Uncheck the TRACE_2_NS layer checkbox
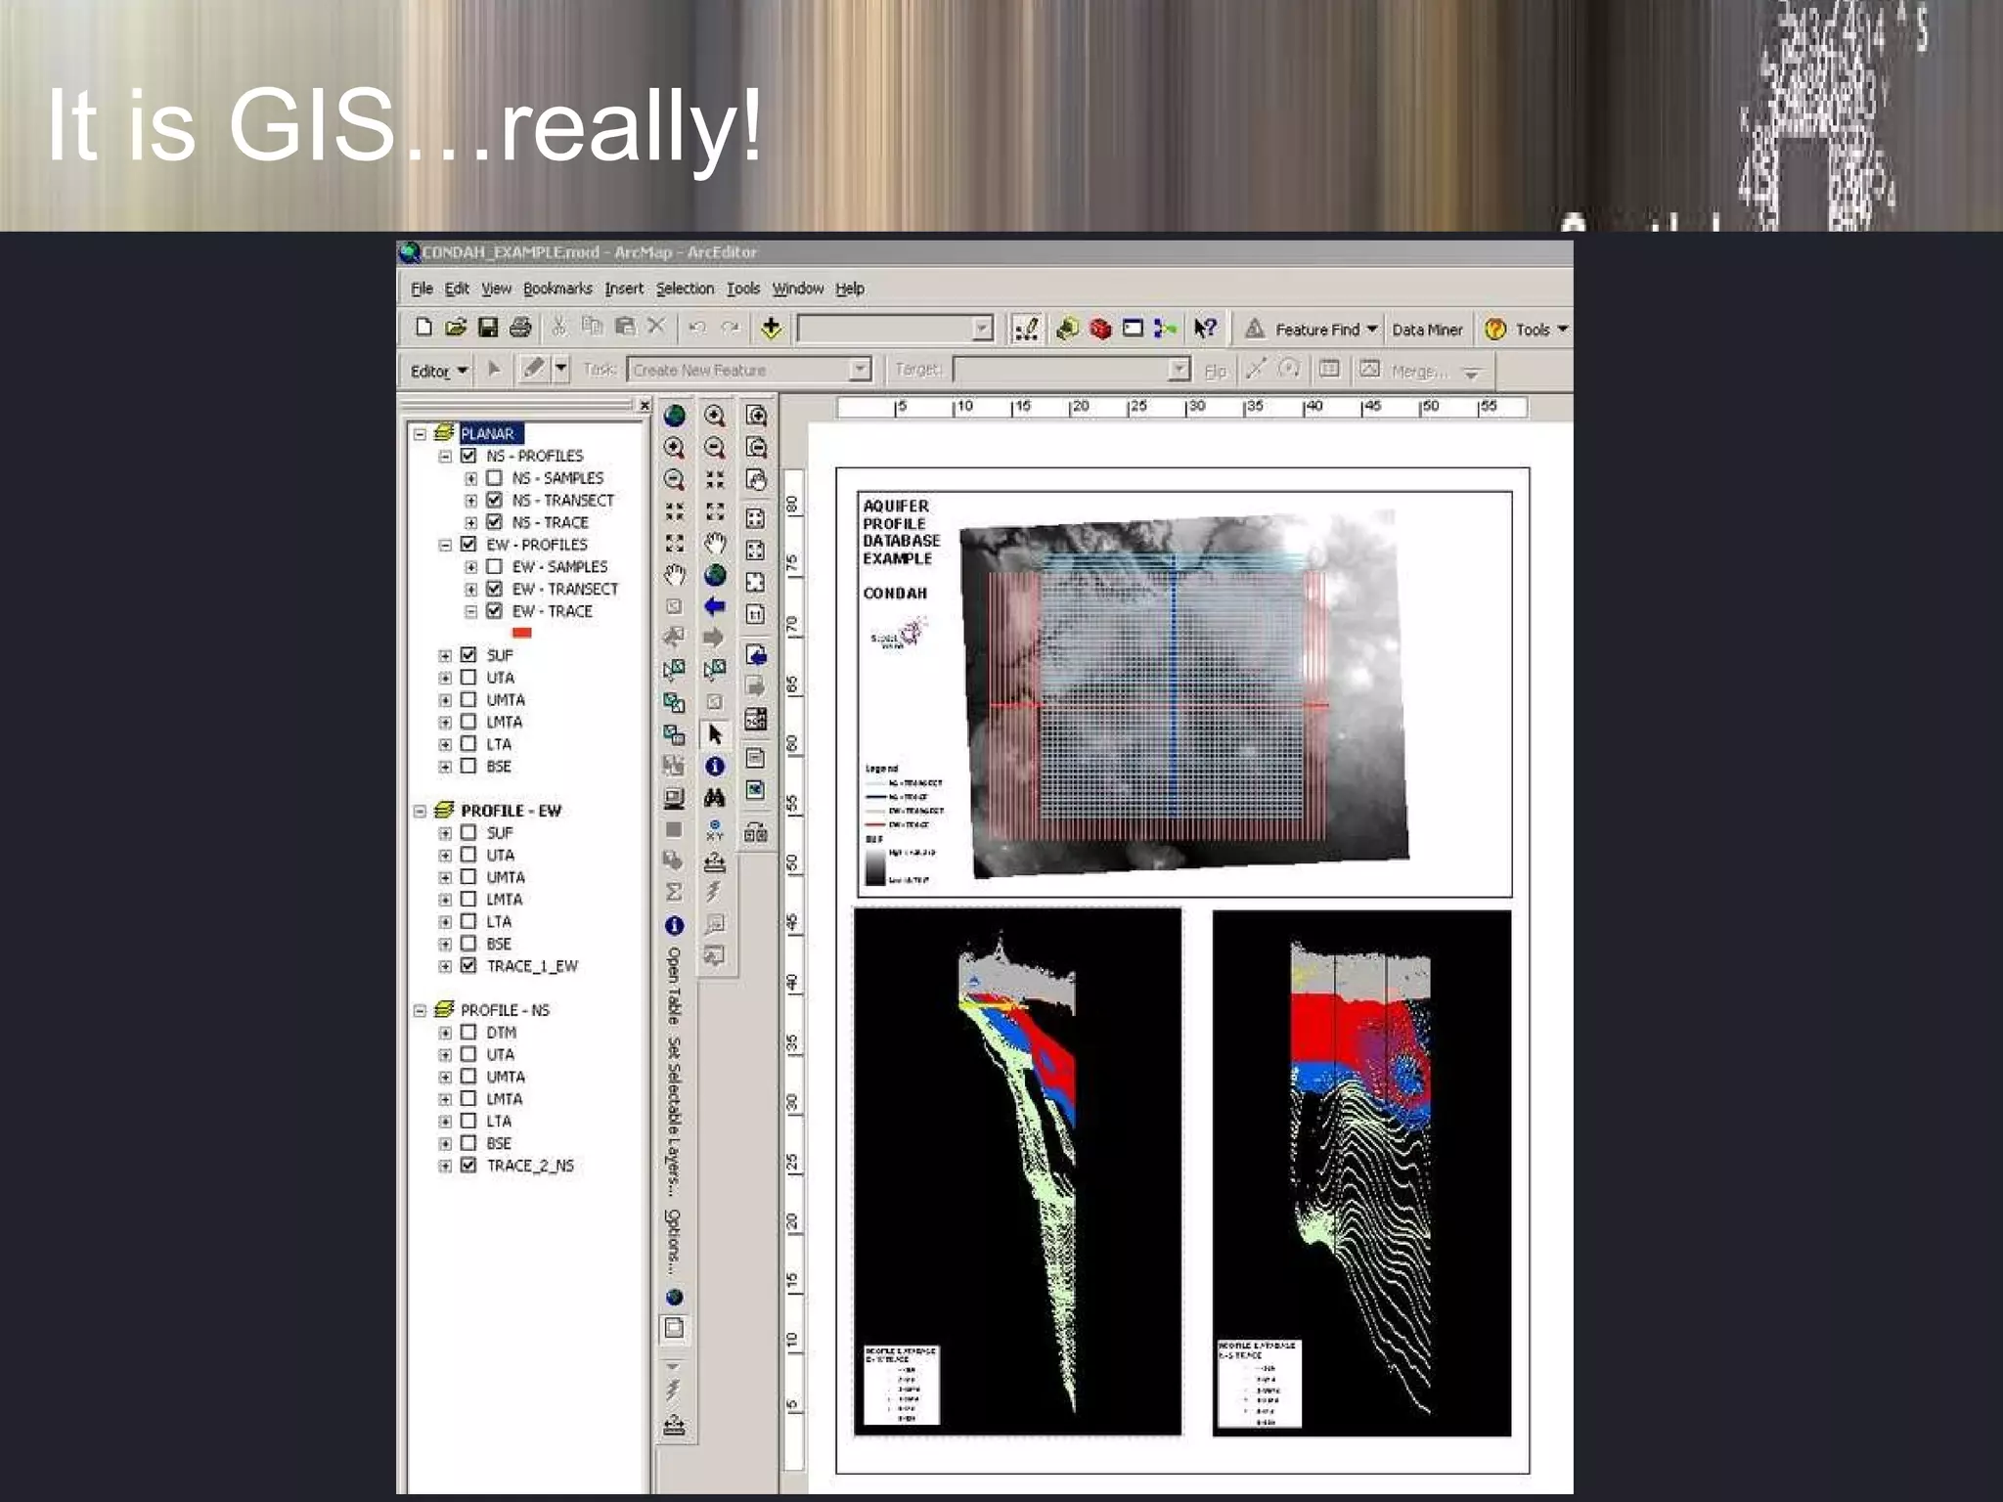Viewport: 2003px width, 1502px height. (x=468, y=1165)
